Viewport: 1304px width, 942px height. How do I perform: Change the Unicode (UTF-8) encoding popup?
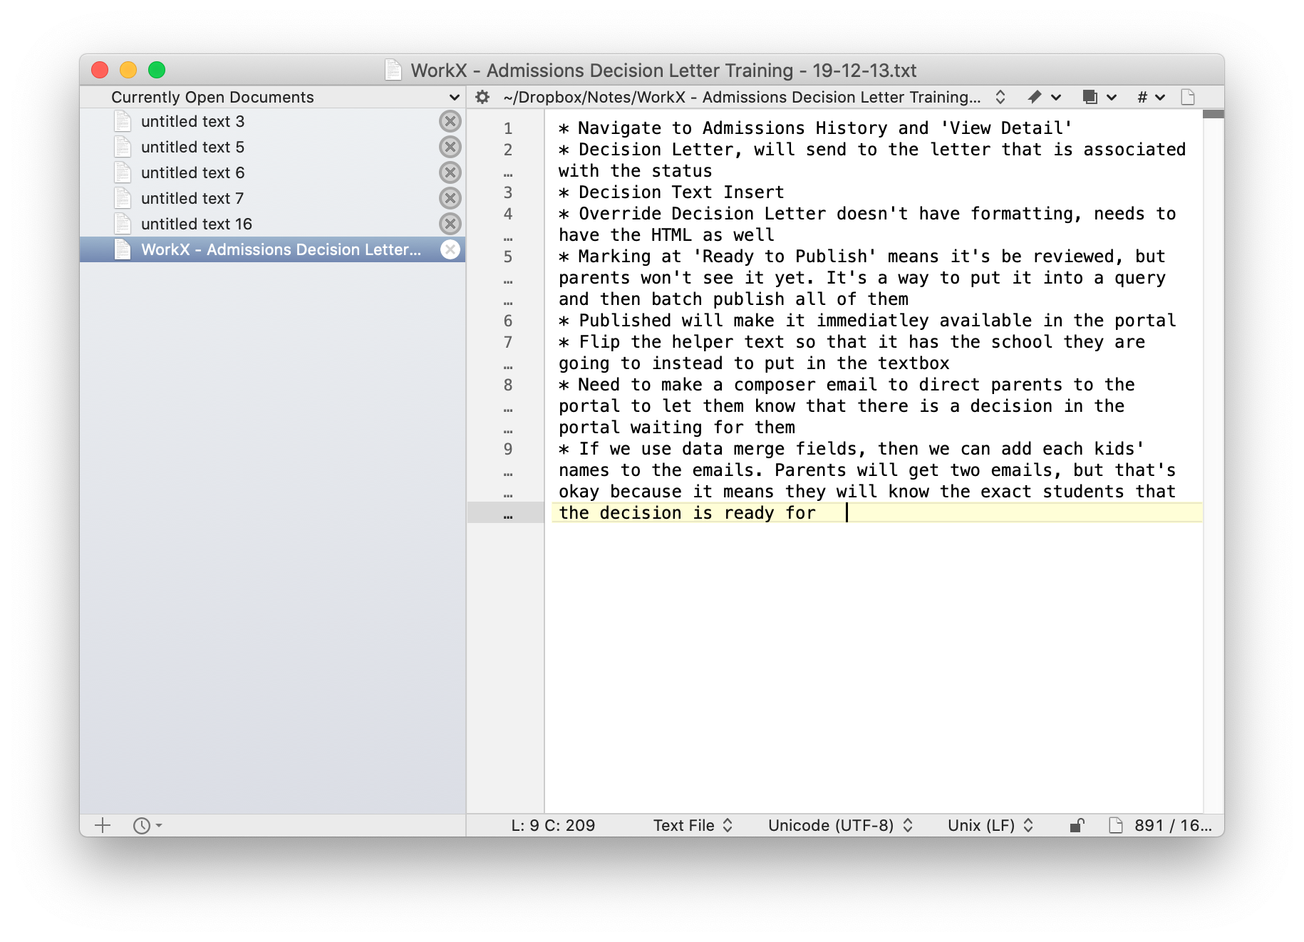839,825
